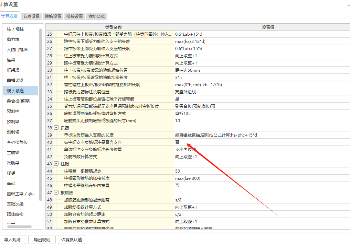Click row number 25 in the table
Image resolution: width=350 pixels, height=245 pixels.
(50, 34)
